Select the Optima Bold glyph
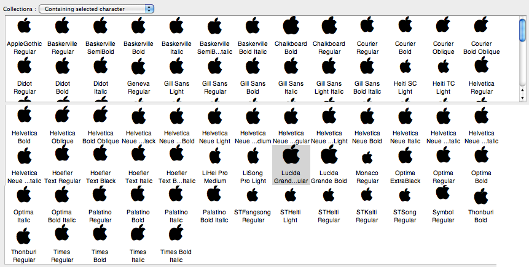Viewport: 529px width, 267px height. tap(482, 156)
